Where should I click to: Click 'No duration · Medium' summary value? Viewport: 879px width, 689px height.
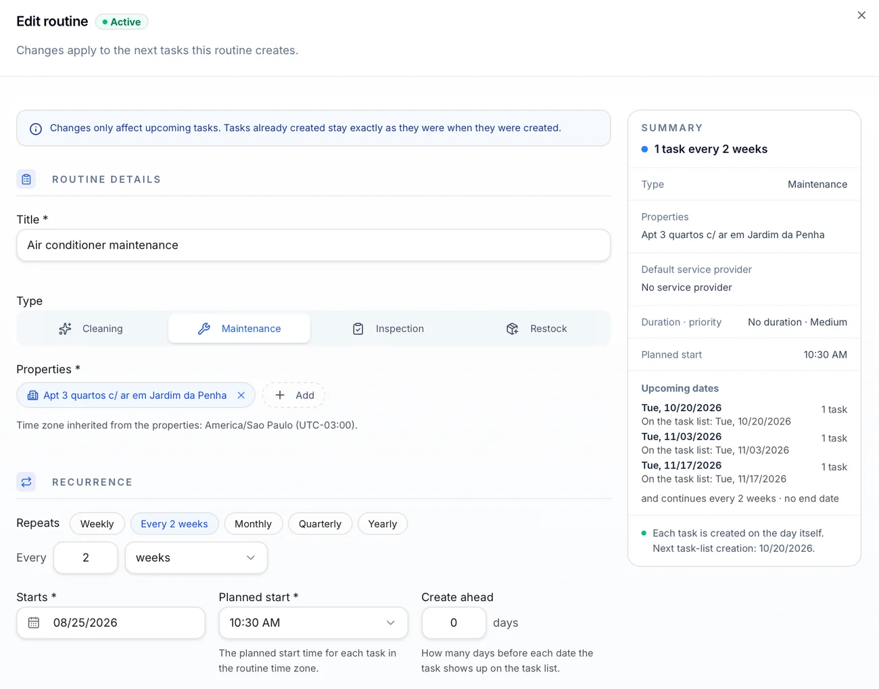click(x=797, y=322)
